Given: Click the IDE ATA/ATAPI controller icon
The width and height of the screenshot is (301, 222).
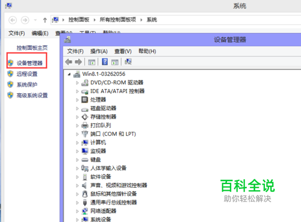Looking at the screenshot, I should point(85,91).
